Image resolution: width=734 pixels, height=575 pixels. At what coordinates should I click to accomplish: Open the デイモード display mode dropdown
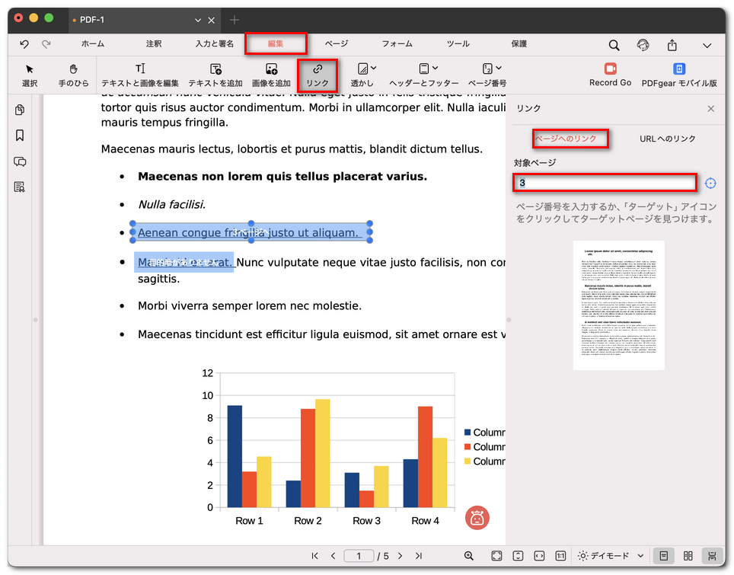click(x=611, y=556)
